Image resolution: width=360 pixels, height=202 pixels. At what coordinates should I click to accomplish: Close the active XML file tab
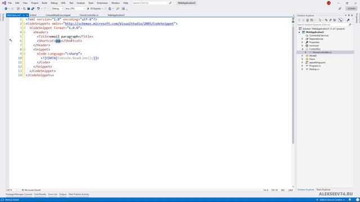click(x=27, y=15)
